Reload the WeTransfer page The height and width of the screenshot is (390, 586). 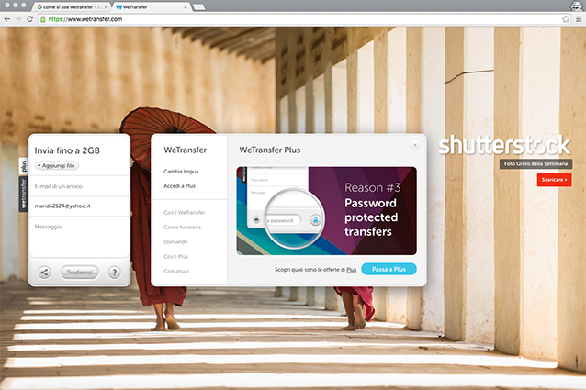(x=30, y=19)
